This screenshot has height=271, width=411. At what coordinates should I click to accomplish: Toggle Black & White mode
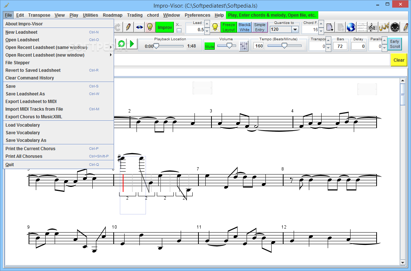click(x=244, y=27)
